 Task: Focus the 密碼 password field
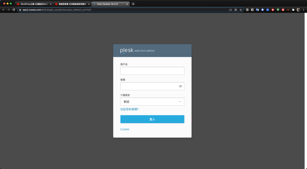pos(152,86)
